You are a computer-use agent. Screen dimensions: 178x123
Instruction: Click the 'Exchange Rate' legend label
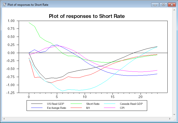56,108
